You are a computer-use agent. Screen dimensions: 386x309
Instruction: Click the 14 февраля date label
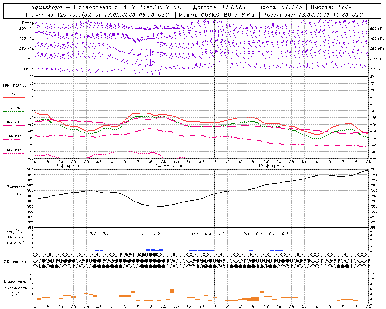point(169,166)
